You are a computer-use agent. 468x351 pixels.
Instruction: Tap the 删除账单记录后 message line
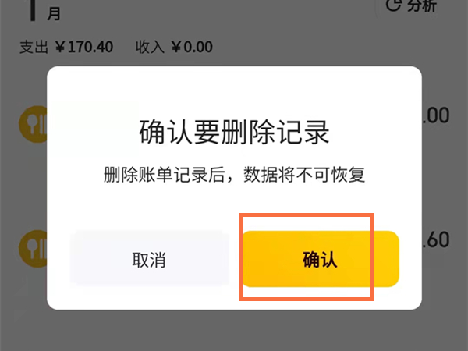[x=164, y=175]
